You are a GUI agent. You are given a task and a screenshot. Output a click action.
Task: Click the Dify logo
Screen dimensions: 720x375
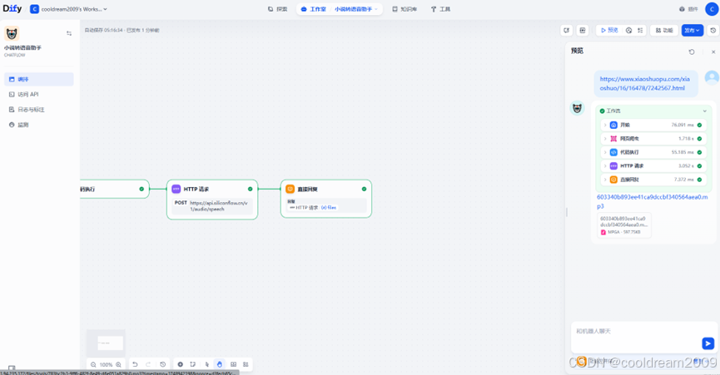click(12, 8)
